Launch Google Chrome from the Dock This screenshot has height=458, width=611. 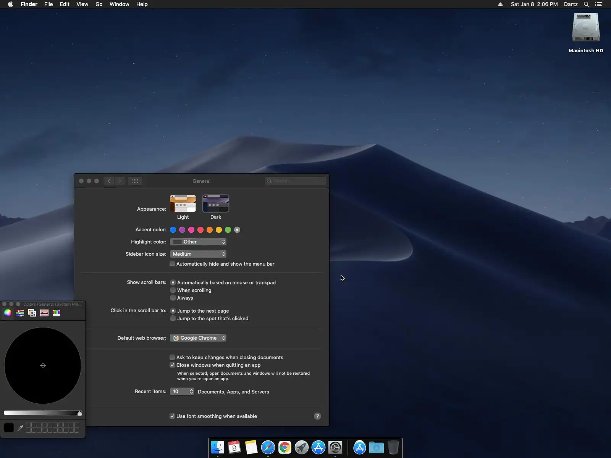285,447
